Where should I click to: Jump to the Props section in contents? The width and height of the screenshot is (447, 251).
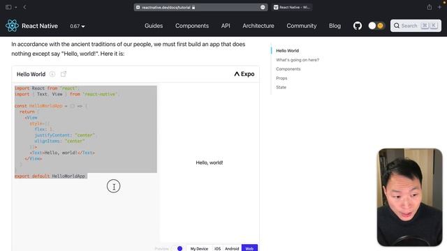click(x=281, y=78)
